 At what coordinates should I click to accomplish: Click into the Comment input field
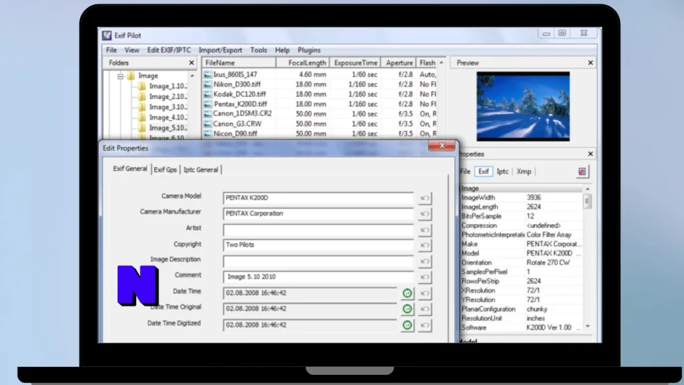pos(318,277)
